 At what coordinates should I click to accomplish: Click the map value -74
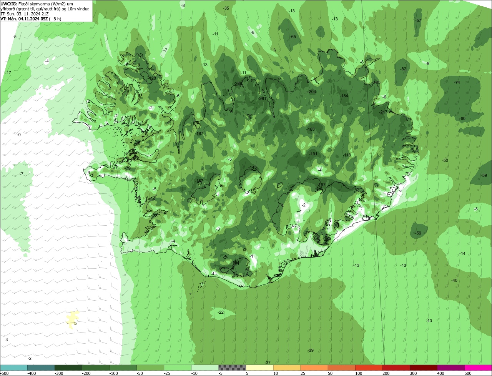tap(457, 82)
